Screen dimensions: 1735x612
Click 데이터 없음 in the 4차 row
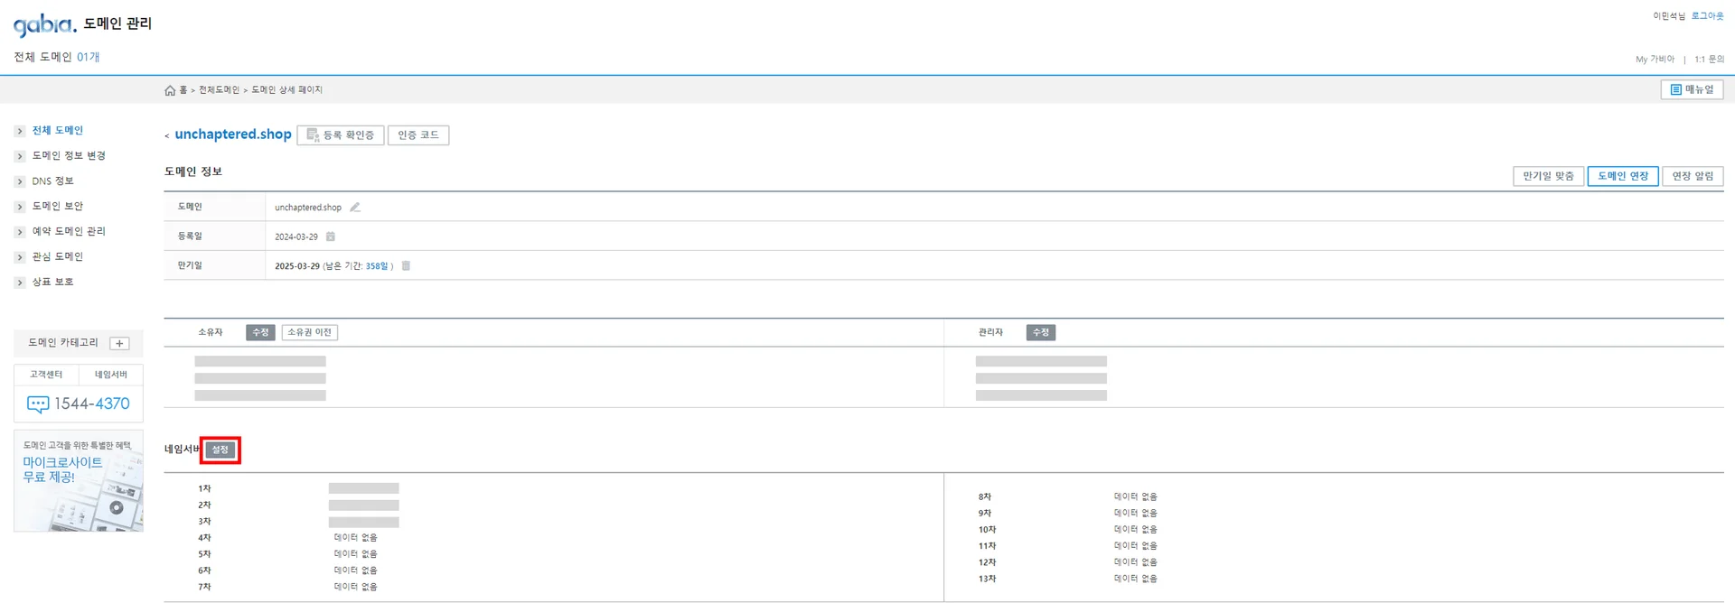click(356, 538)
